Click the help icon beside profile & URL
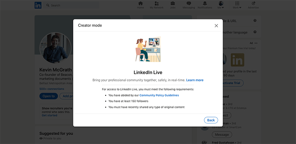The width and height of the screenshot is (296, 144). [x=255, y=21]
